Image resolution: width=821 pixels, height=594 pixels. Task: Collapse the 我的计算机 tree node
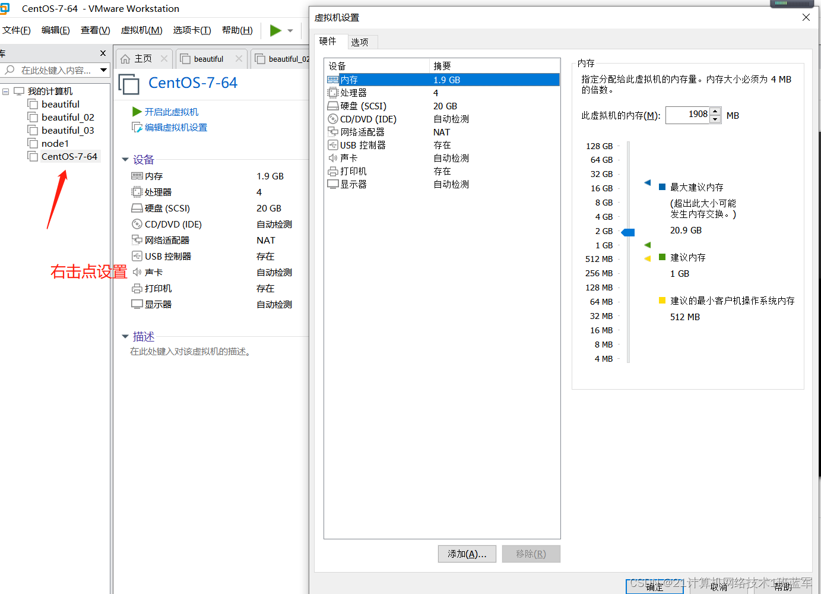tap(6, 91)
